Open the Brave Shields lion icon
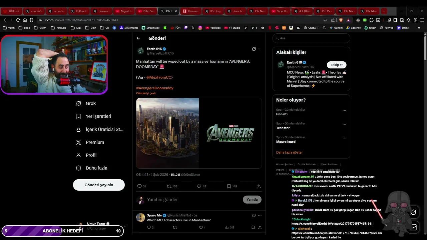427x240 pixels. click(x=341, y=20)
